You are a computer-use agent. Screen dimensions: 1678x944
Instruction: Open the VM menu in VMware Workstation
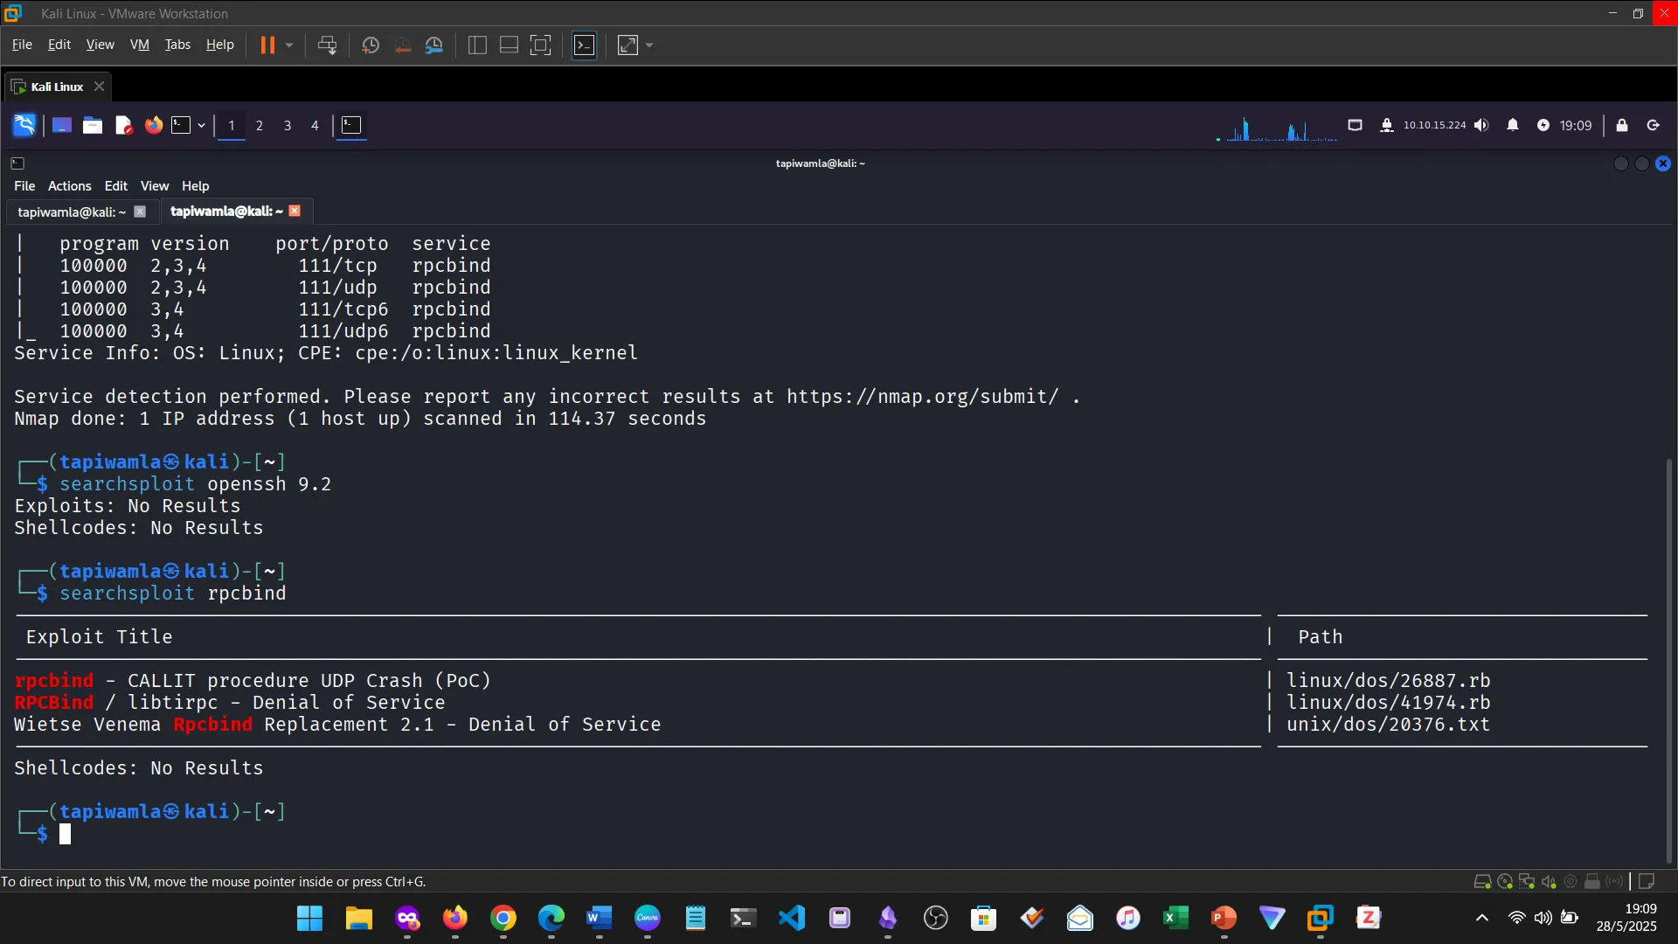tap(139, 45)
